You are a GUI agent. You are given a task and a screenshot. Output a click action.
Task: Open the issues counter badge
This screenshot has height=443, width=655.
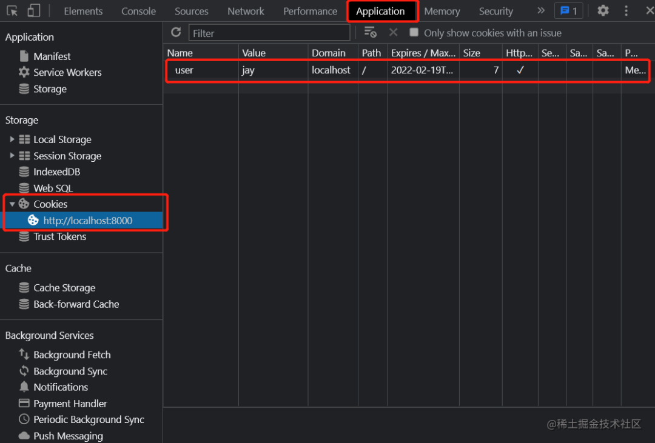click(x=568, y=11)
